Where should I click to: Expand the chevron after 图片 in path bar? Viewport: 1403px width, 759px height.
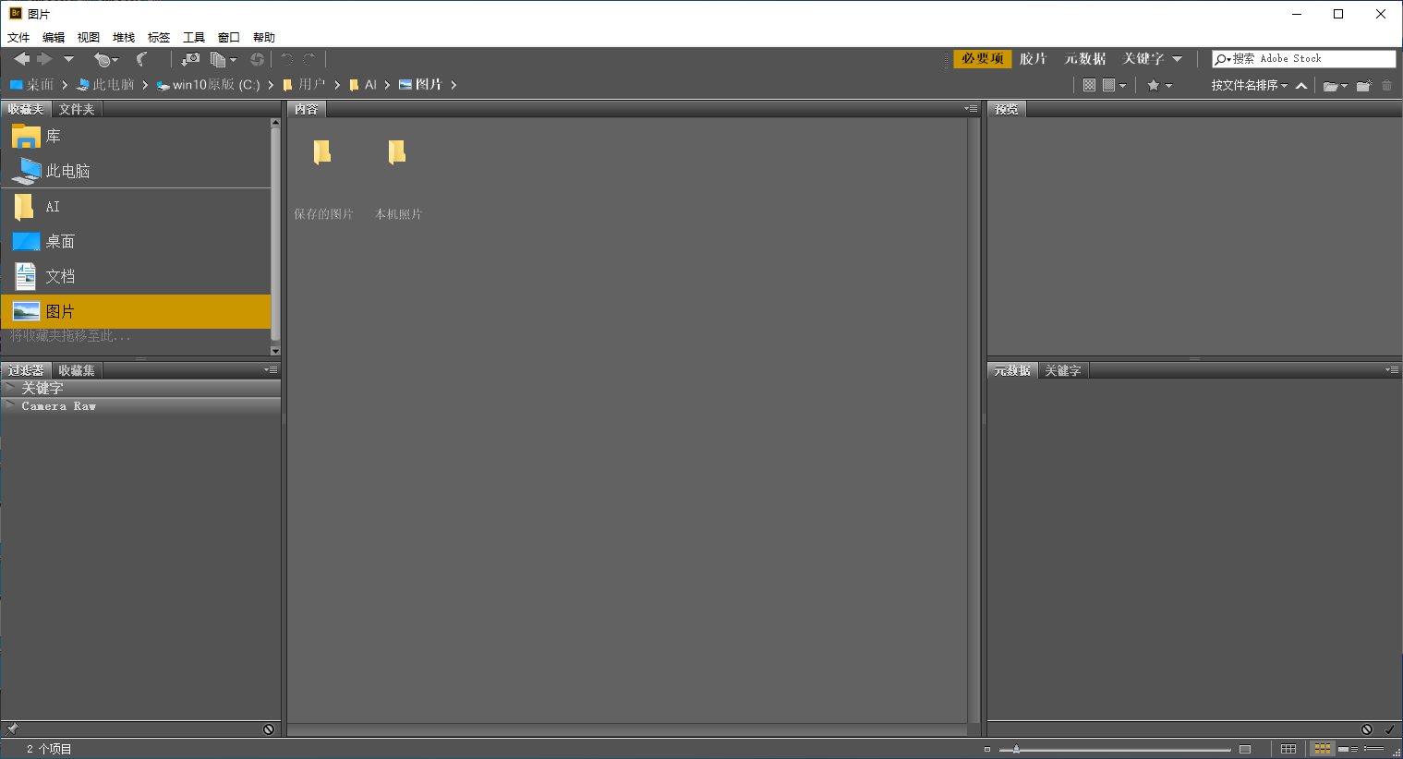[454, 85]
